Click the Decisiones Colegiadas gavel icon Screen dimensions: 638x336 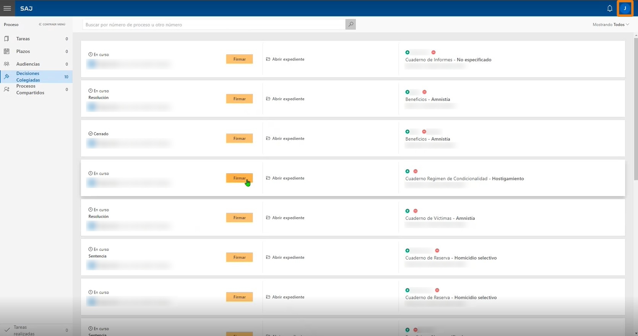pos(6,76)
